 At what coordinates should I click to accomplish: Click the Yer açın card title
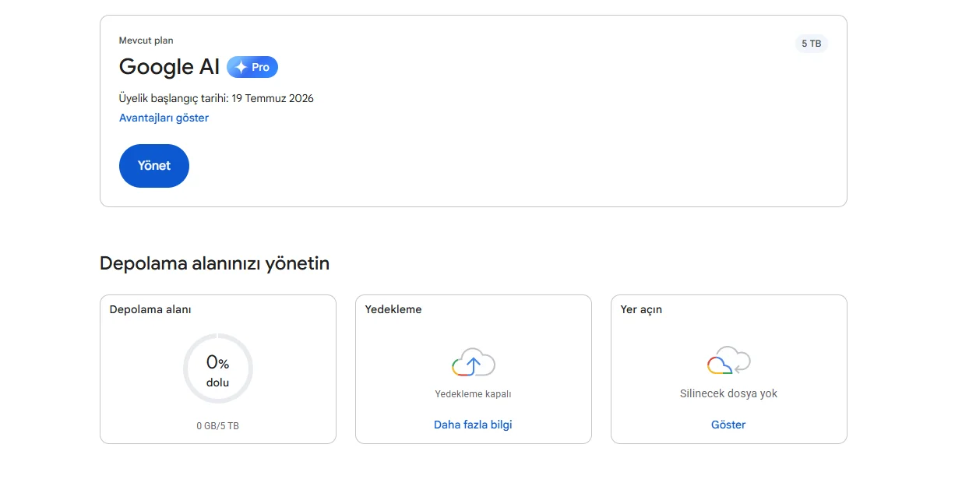tap(641, 309)
